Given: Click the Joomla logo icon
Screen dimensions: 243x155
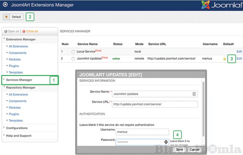Looking at the screenshot, I should tap(206, 5).
